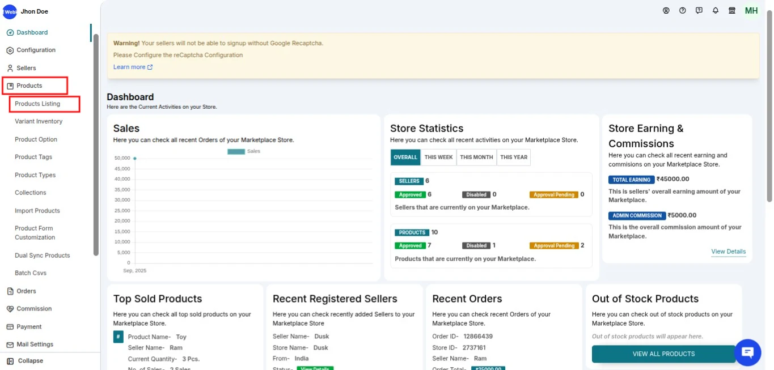Open the storefront icon in header
This screenshot has width=774, height=370.
pyautogui.click(x=732, y=11)
